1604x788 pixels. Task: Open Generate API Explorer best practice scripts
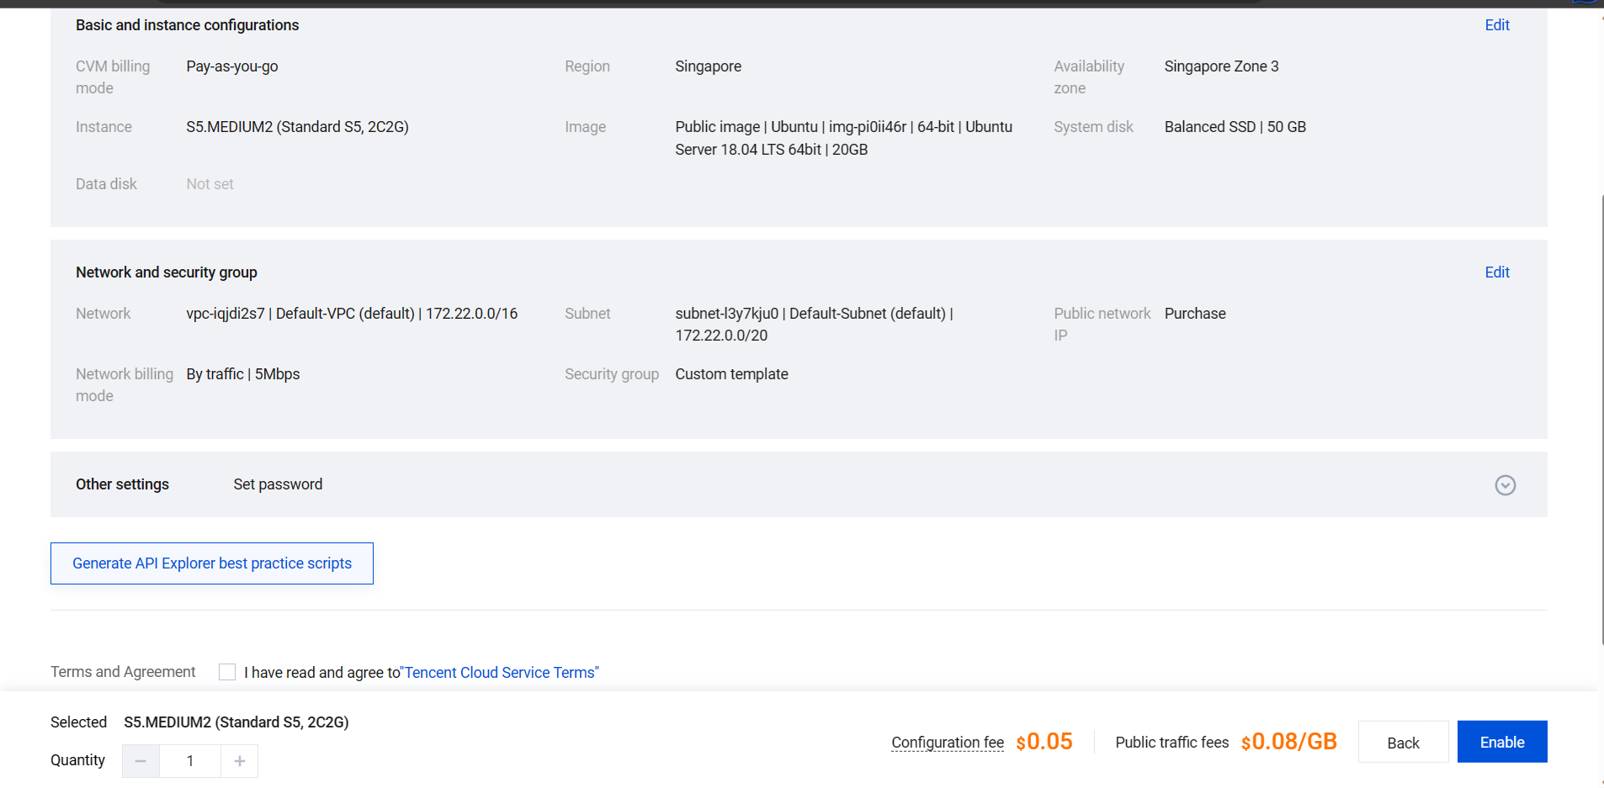click(x=212, y=563)
